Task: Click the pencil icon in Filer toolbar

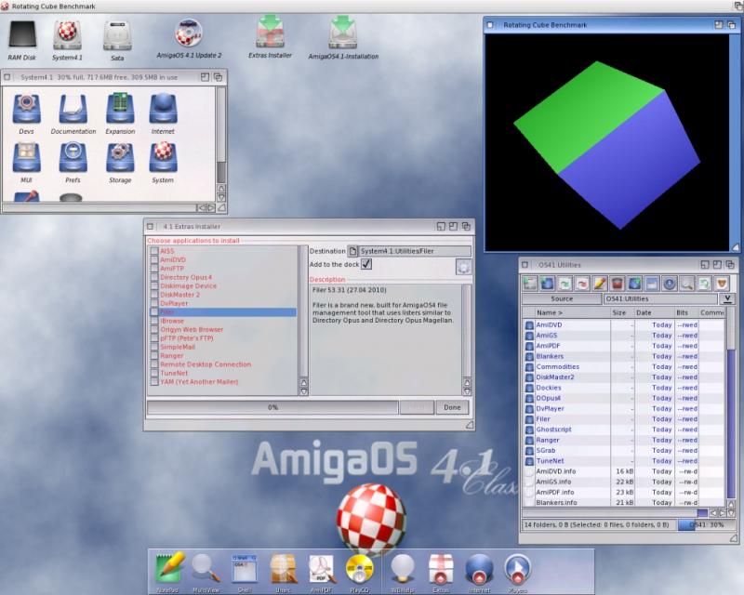Action: pos(600,282)
